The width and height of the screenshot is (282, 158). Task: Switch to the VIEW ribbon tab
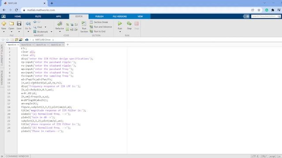[x=140, y=16]
